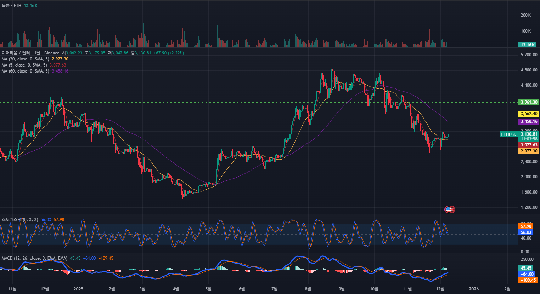Viewport: 540px width, 294px height.
Task: Click the green 3,961.30 horizontal line price label
Action: coord(529,102)
